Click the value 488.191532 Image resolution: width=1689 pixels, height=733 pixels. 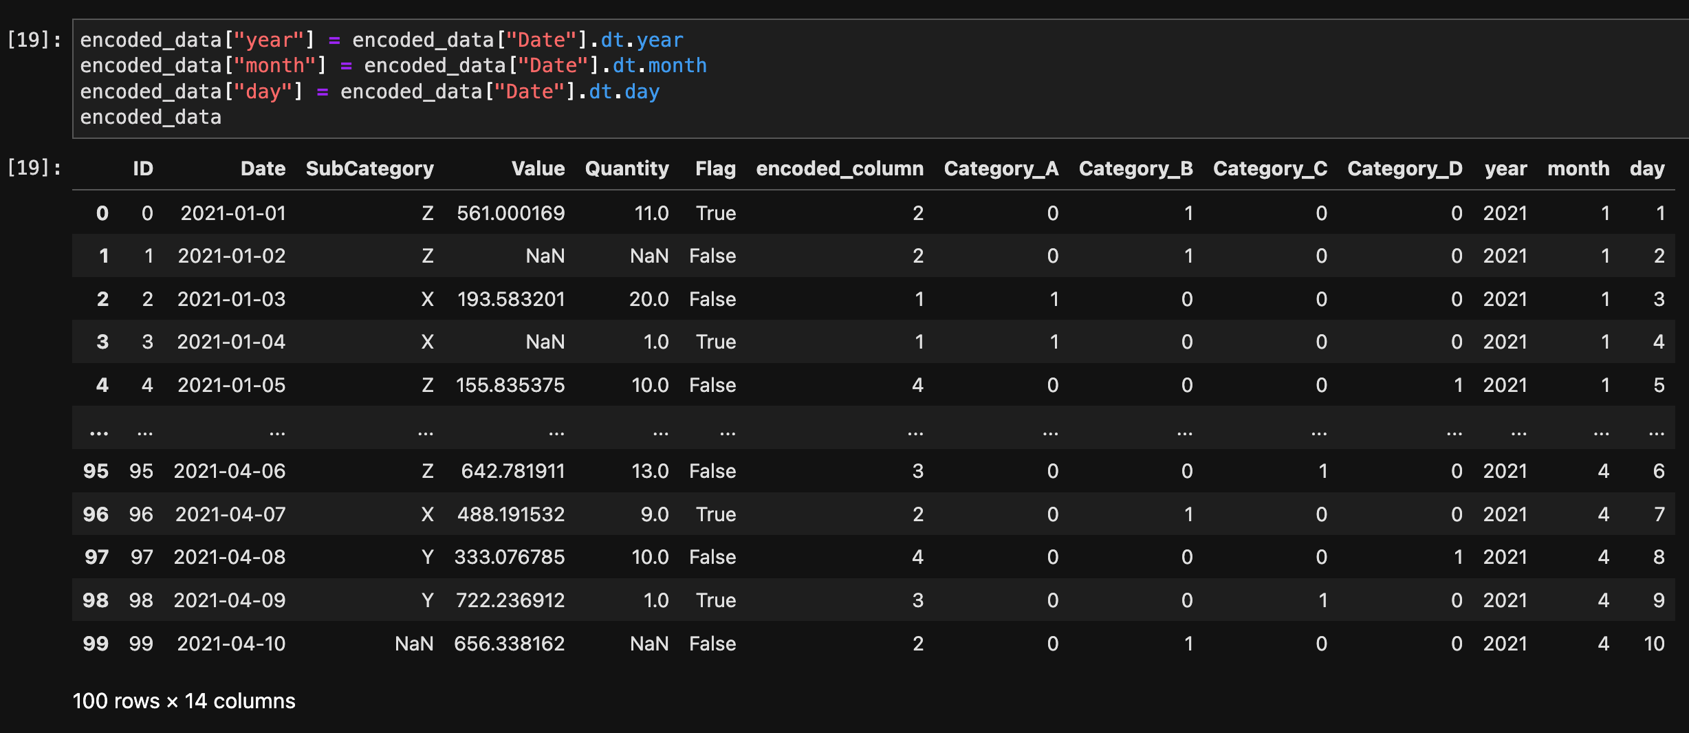click(511, 514)
